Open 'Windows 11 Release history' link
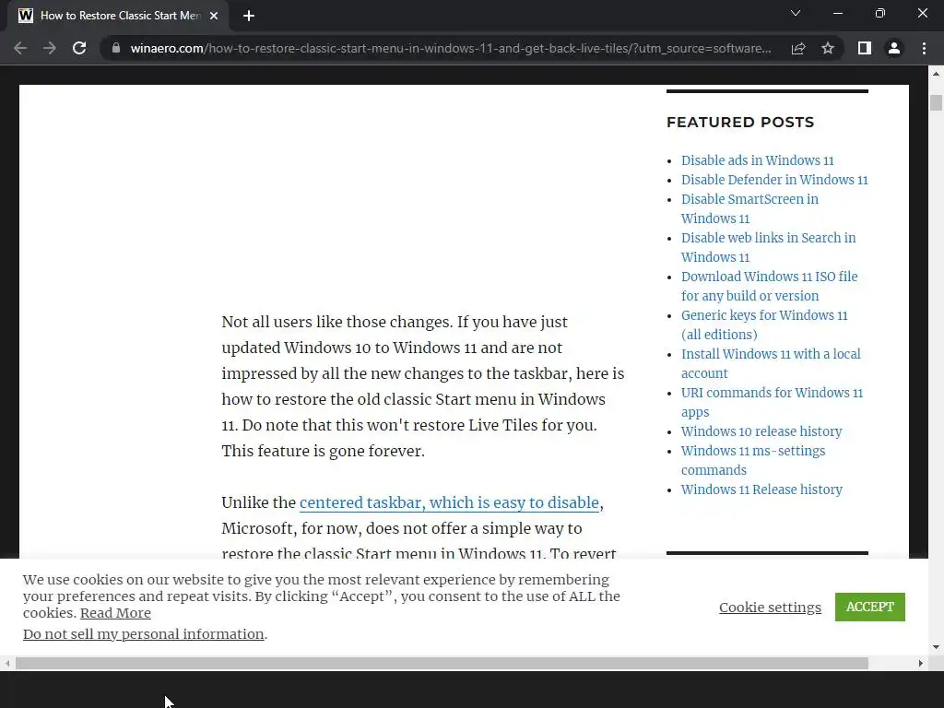The image size is (944, 708). coord(761,490)
